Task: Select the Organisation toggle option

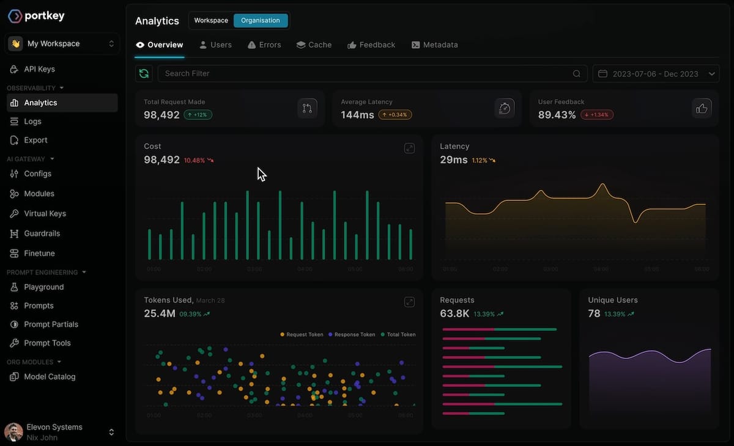Action: (260, 20)
